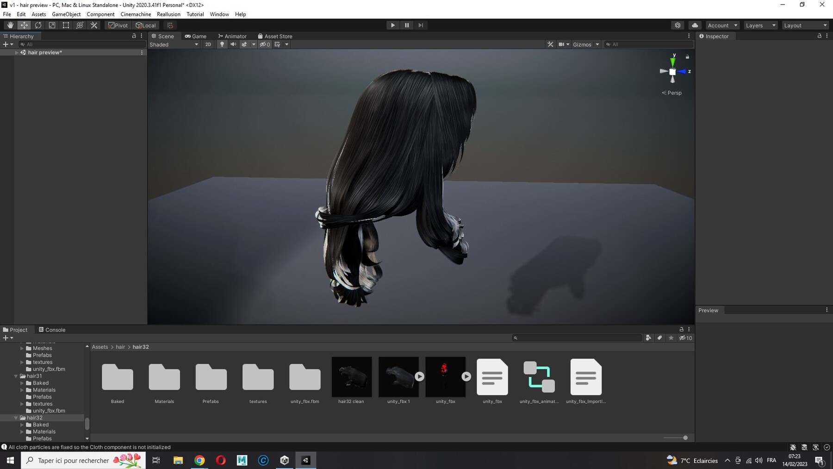The image size is (833, 469).
Task: Toggle scene grid visibility
Action: (277, 44)
